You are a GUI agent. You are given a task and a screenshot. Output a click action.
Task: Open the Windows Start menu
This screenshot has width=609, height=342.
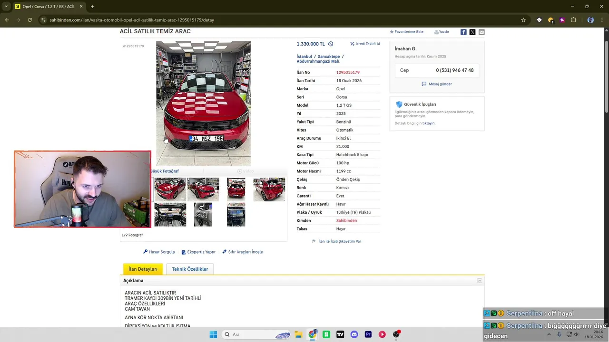[213, 334]
